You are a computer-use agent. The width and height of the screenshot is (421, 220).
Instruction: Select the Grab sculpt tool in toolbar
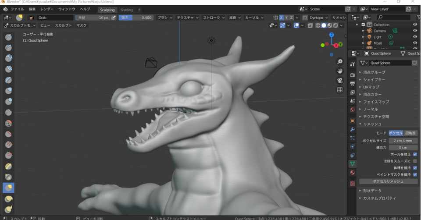[x=8, y=188]
